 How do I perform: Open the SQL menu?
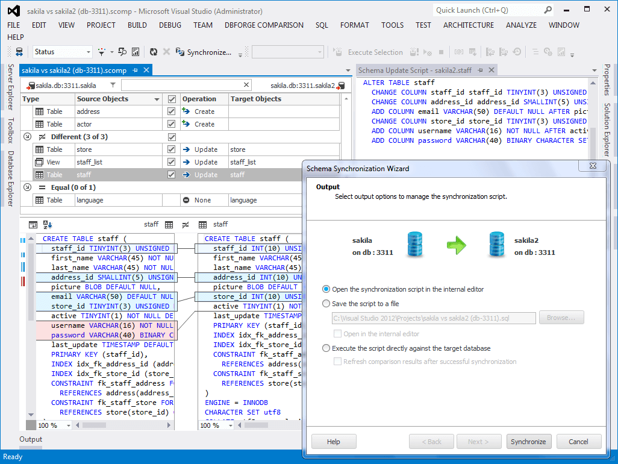tap(322, 25)
